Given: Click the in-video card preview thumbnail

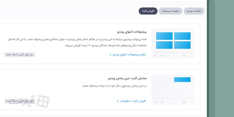Looking at the screenshot, I should 173,90.
